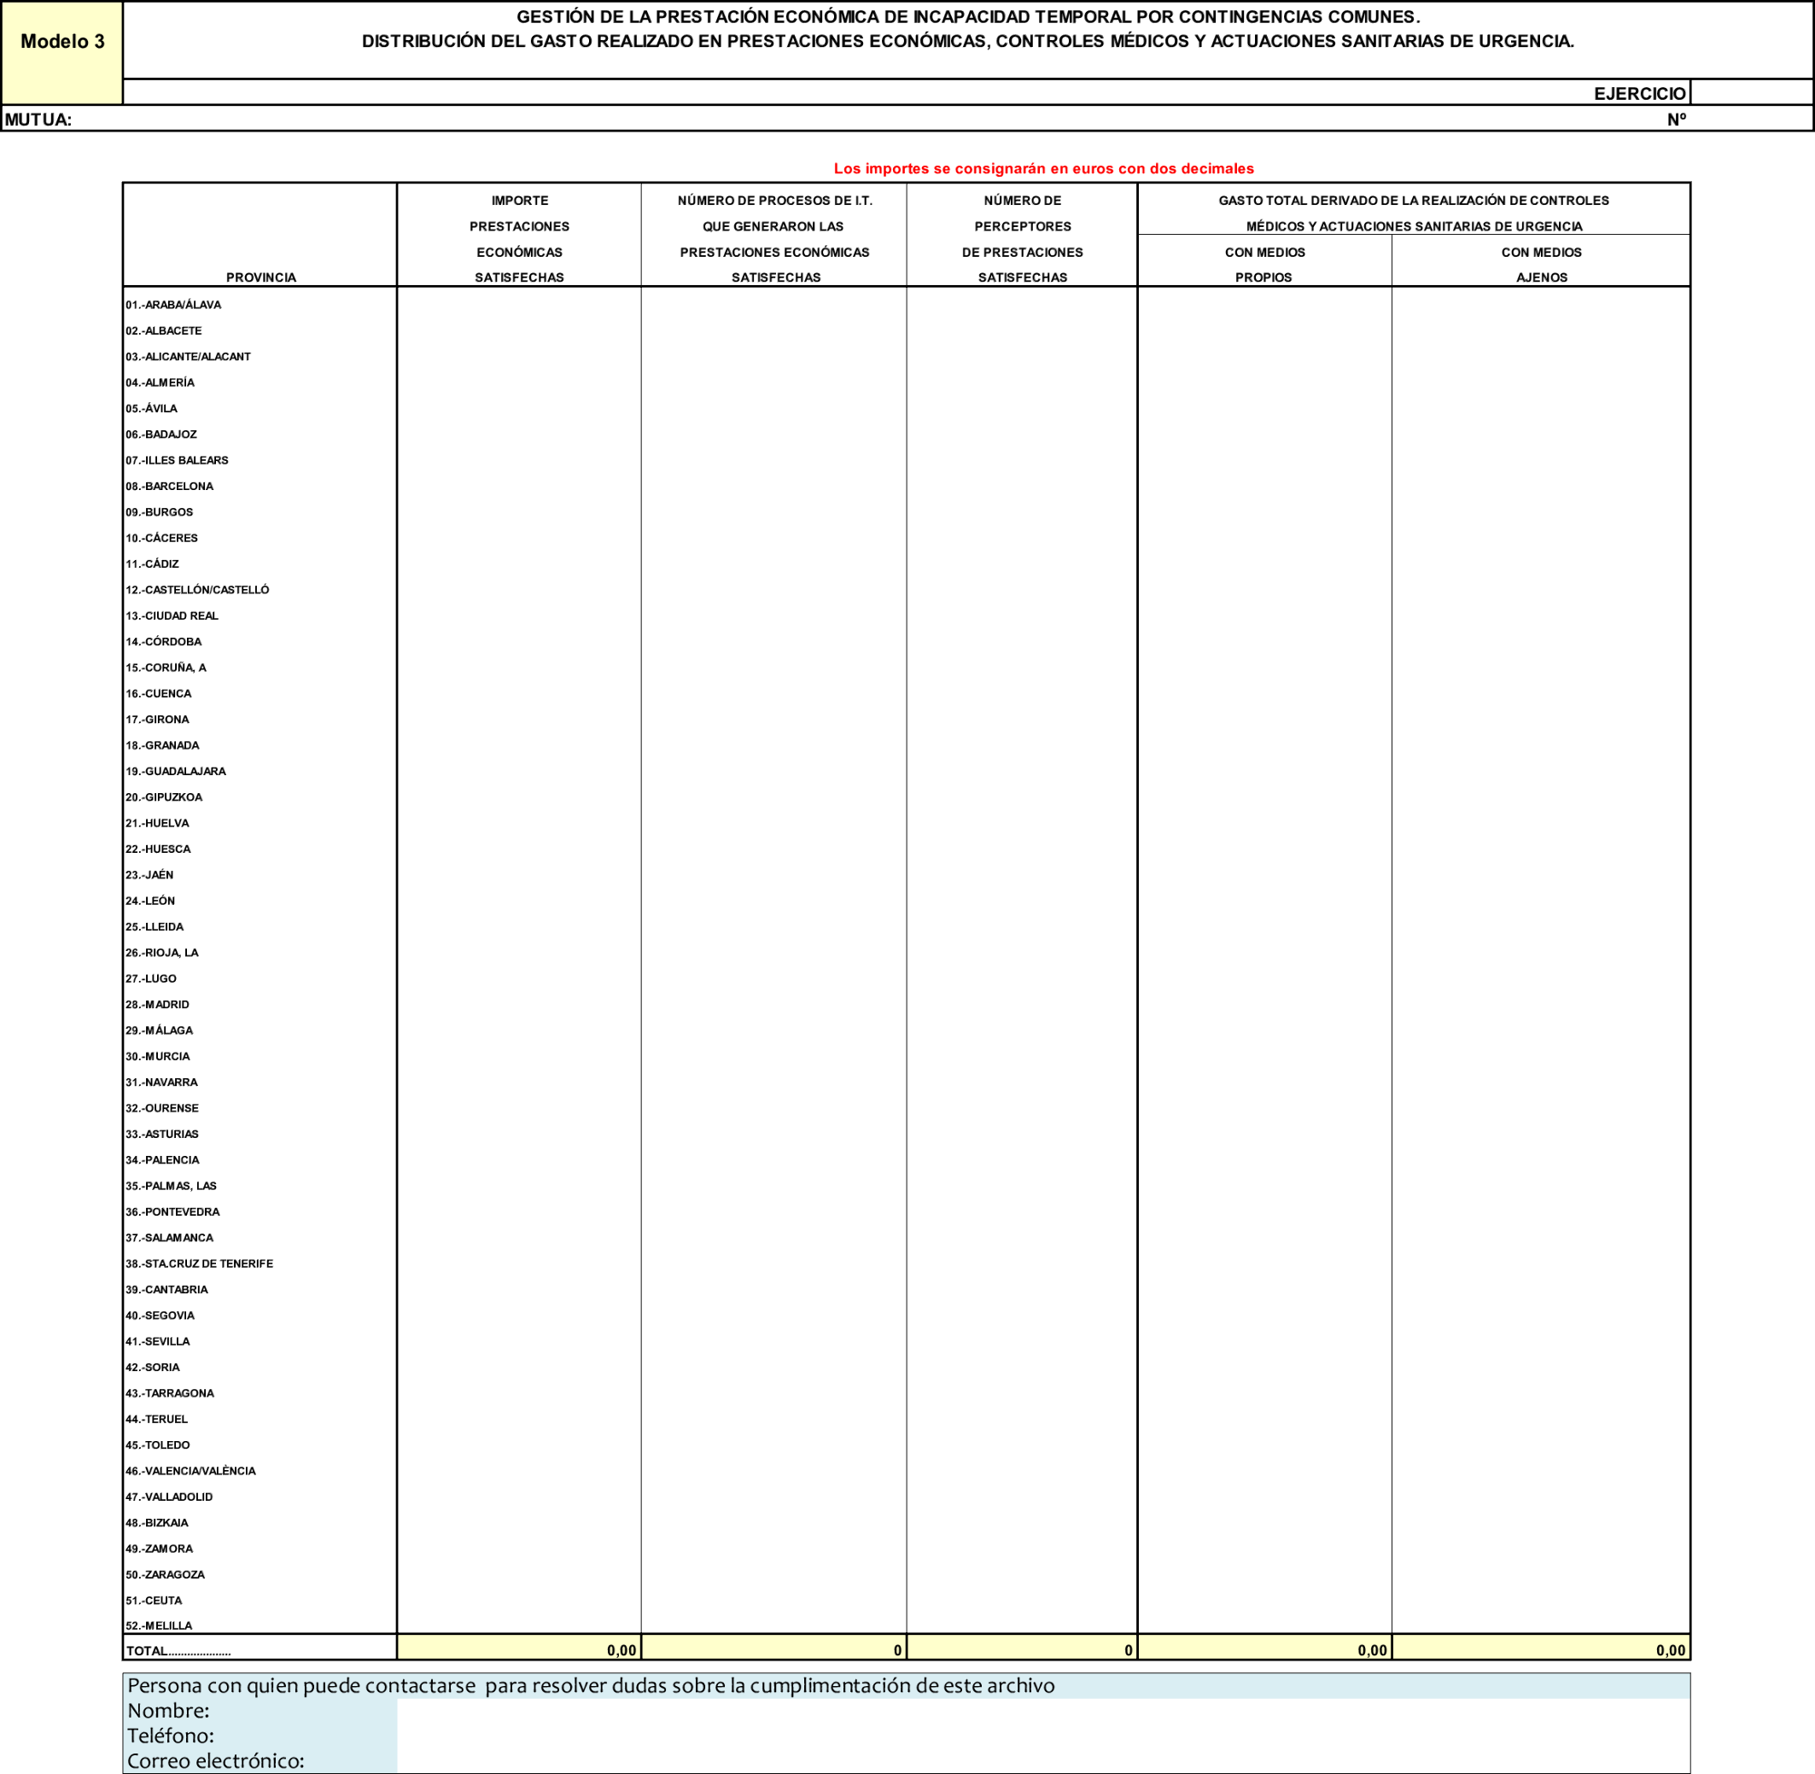The image size is (1815, 1774).
Task: Click total 0,00 under MEDIOS PROPIOS
Action: click(1265, 1648)
